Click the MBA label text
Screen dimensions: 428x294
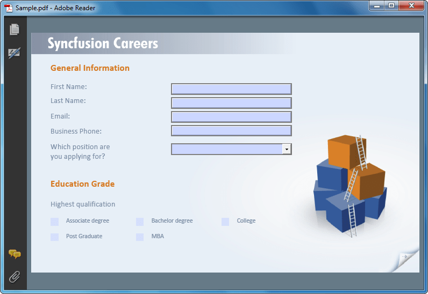point(158,236)
